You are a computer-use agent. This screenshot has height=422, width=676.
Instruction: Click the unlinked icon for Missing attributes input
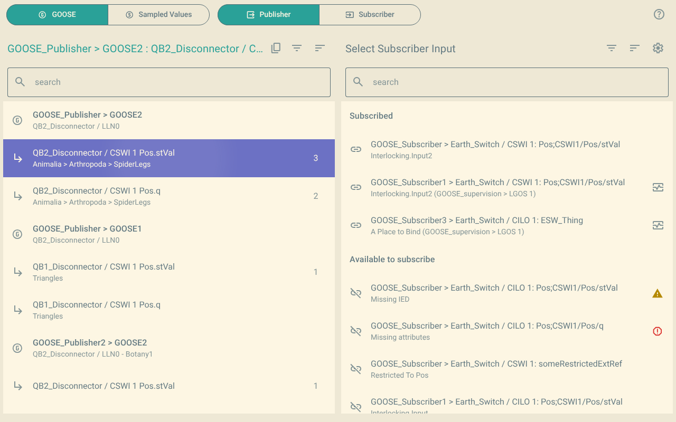coord(356,331)
